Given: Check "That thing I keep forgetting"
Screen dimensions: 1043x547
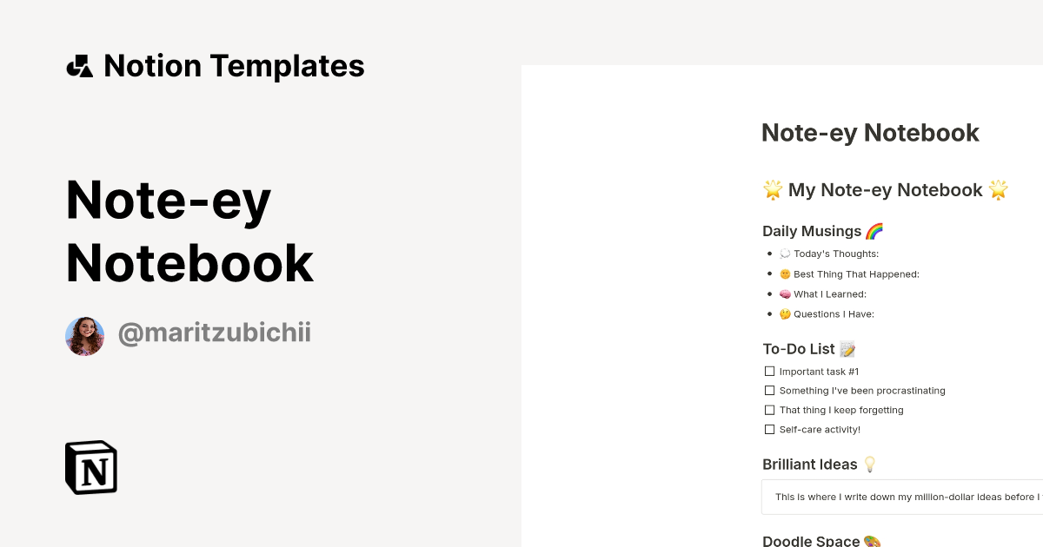Looking at the screenshot, I should pyautogui.click(x=770, y=410).
